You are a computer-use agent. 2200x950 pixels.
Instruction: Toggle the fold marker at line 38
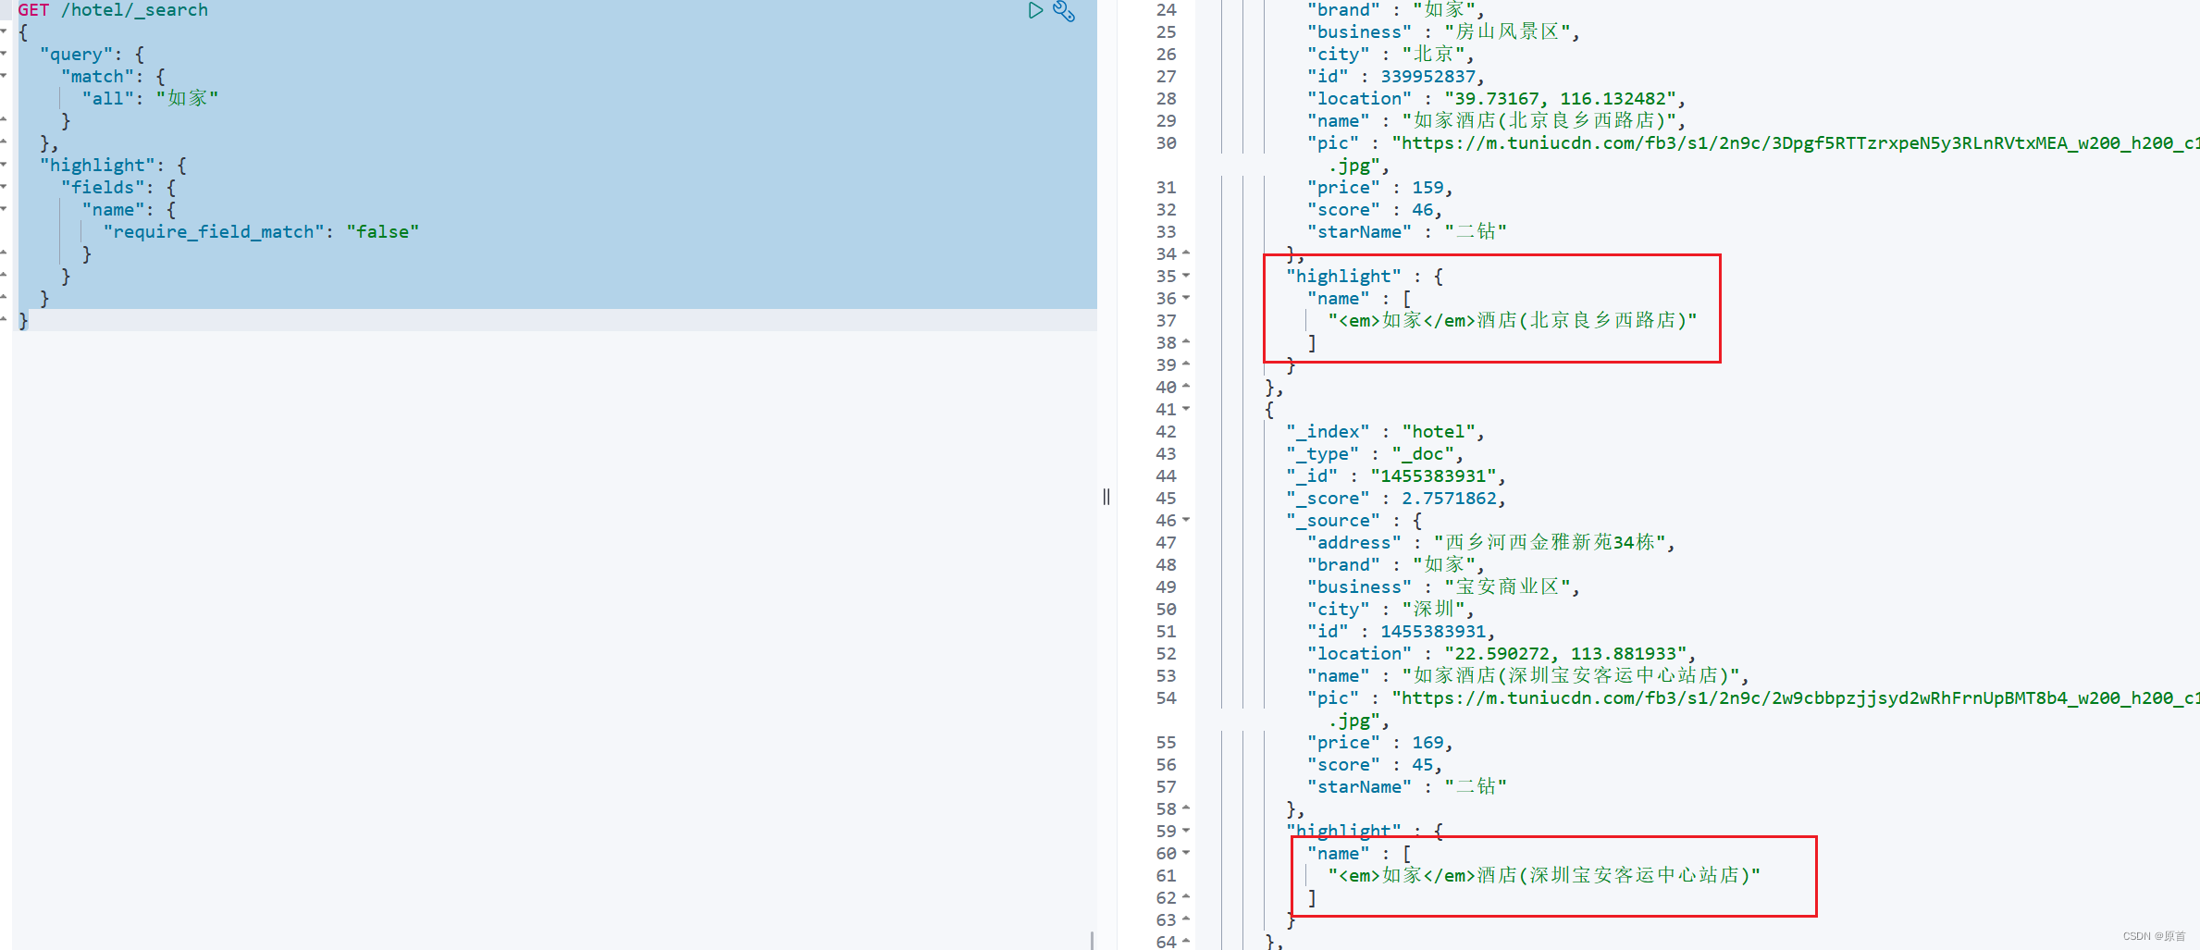click(x=1186, y=342)
